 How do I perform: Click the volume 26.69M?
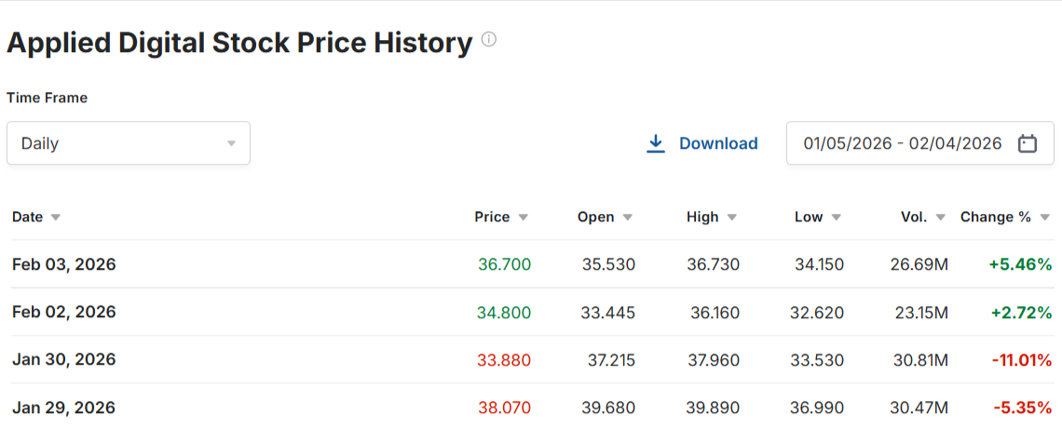pyautogui.click(x=920, y=264)
